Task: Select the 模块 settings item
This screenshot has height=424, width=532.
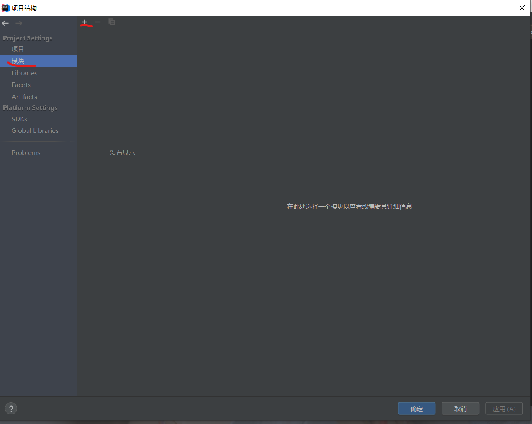Action: [38, 61]
